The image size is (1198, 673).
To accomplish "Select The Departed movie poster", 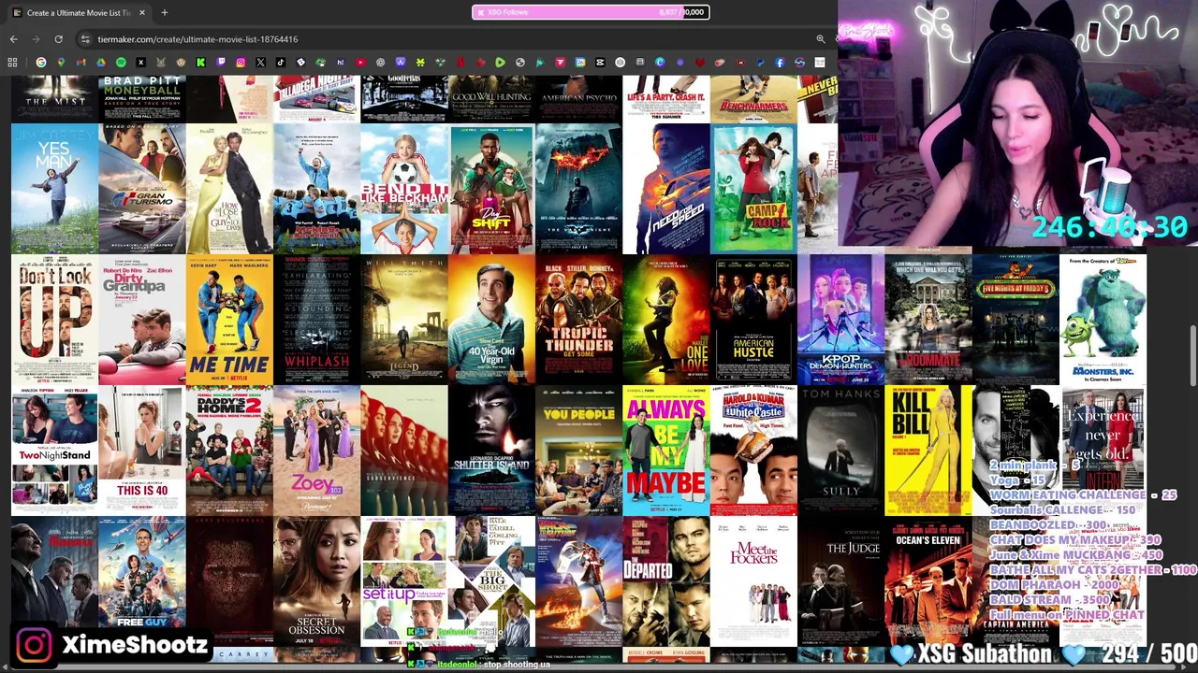I will [x=665, y=581].
